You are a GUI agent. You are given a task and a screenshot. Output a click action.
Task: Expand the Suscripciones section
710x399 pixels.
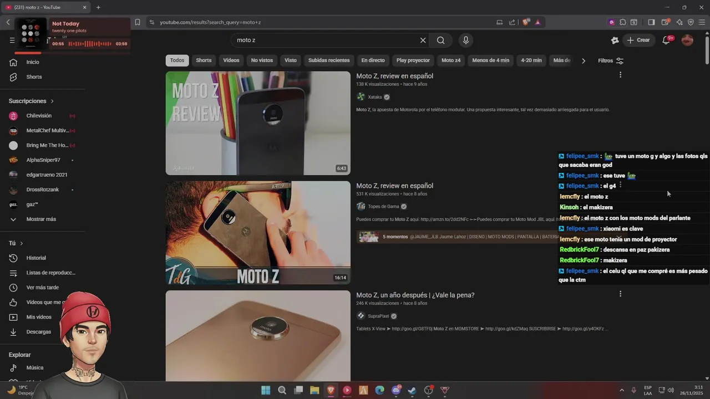coord(31,101)
